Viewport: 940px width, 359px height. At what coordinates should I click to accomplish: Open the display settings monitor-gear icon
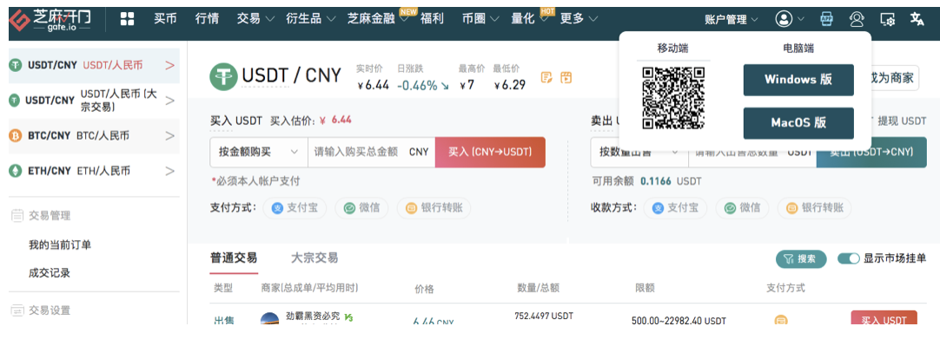(887, 19)
